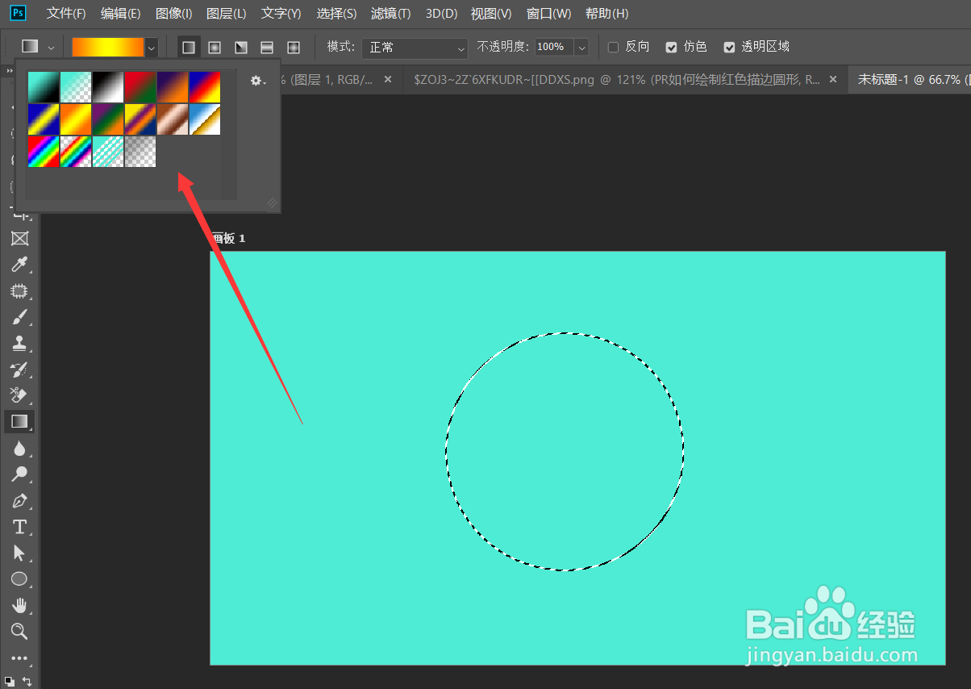Click the opacity 100% input field
Image resolution: width=971 pixels, height=689 pixels.
click(554, 47)
